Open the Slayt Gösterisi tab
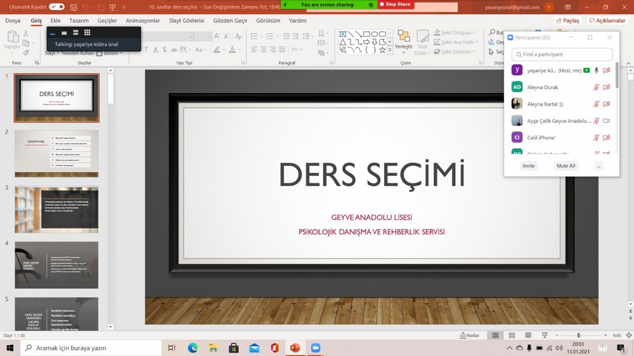 [186, 21]
